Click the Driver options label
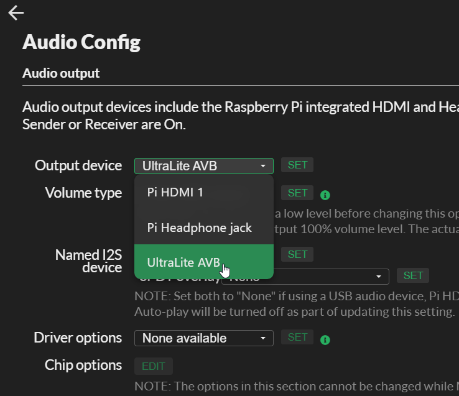 [78, 338]
